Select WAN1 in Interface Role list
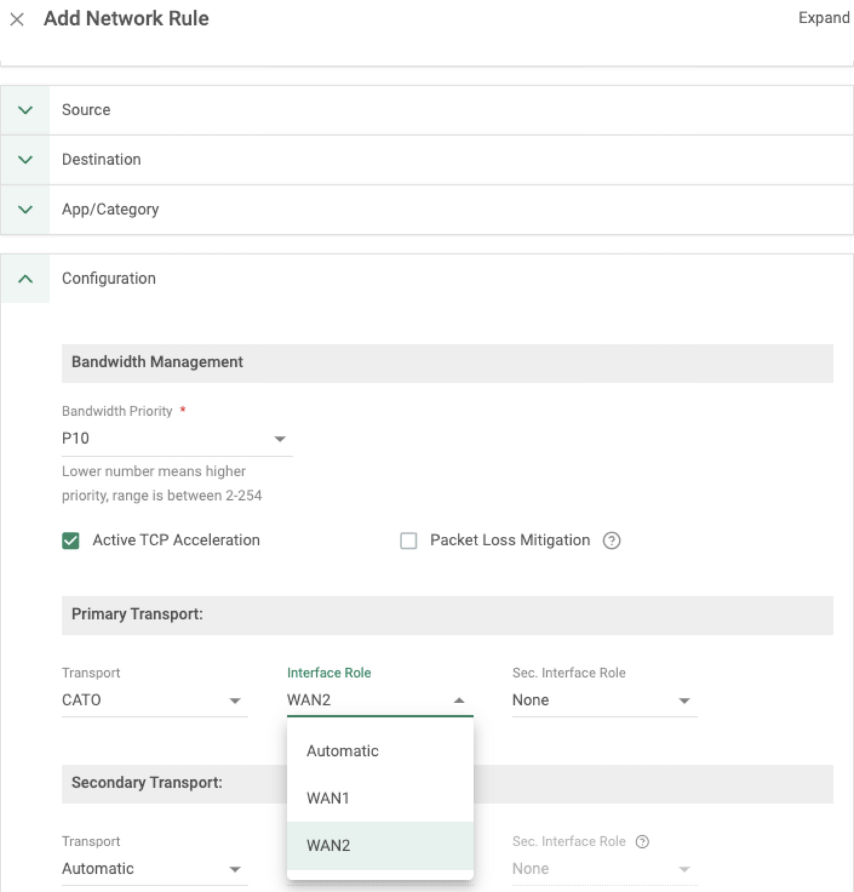The height and width of the screenshot is (892, 854). (x=380, y=798)
